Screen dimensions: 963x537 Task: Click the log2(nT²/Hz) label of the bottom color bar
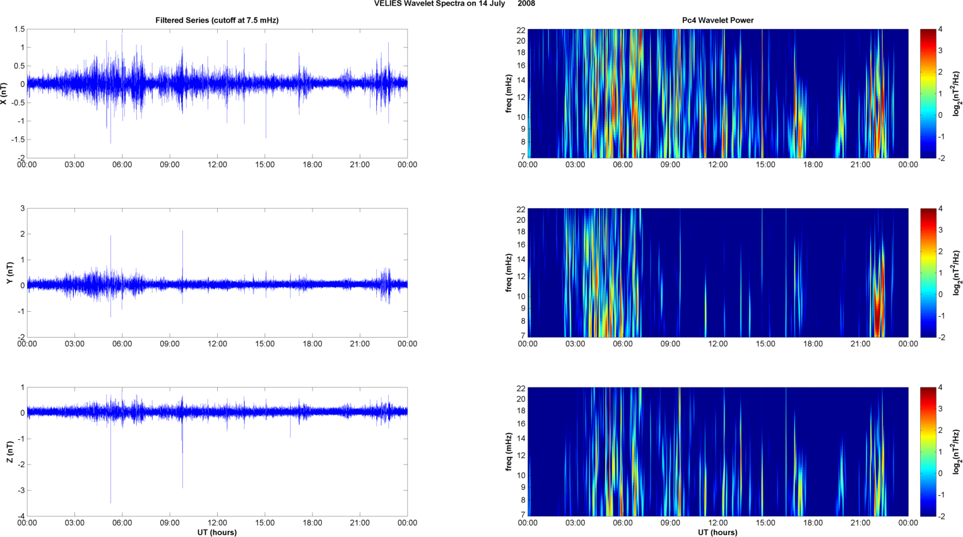coord(957,452)
